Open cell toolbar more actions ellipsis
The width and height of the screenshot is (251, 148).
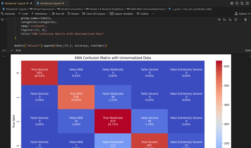coord(241,20)
